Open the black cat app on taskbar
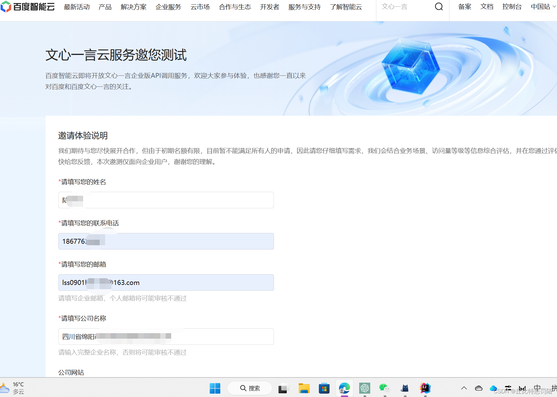The width and height of the screenshot is (557, 397). tap(405, 388)
